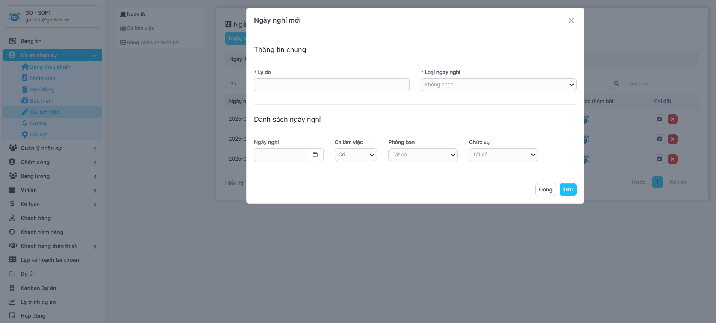
Task: Click the edit icon in first row
Action: pos(659,119)
